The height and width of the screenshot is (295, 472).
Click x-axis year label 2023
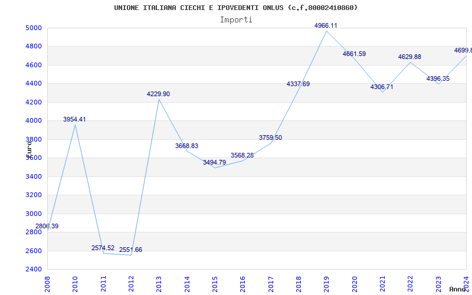pyautogui.click(x=438, y=284)
